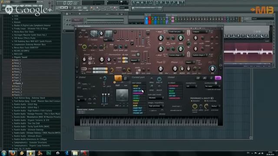Open the Classic phaser type dropdown
This screenshot has height=156, width=278.
pyautogui.click(x=190, y=62)
